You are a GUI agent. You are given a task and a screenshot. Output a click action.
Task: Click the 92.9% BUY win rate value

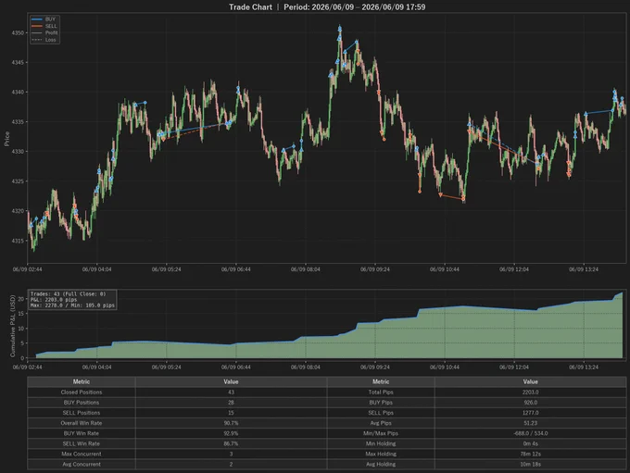(x=231, y=433)
